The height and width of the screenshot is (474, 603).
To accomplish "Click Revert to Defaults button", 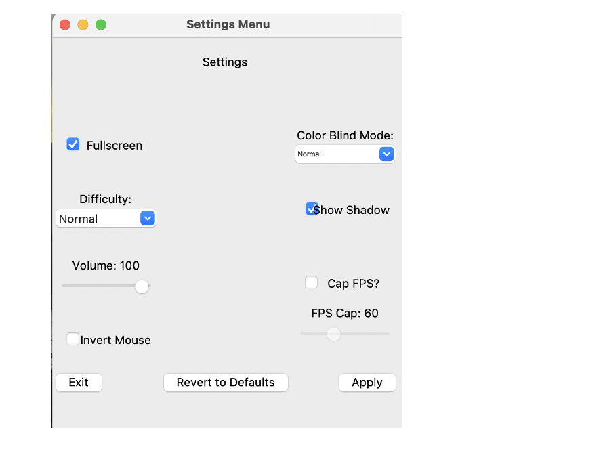I will (x=226, y=383).
